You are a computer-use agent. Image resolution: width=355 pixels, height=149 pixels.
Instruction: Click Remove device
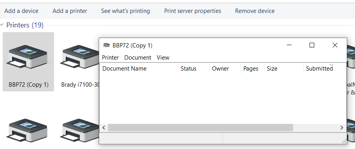click(x=255, y=11)
